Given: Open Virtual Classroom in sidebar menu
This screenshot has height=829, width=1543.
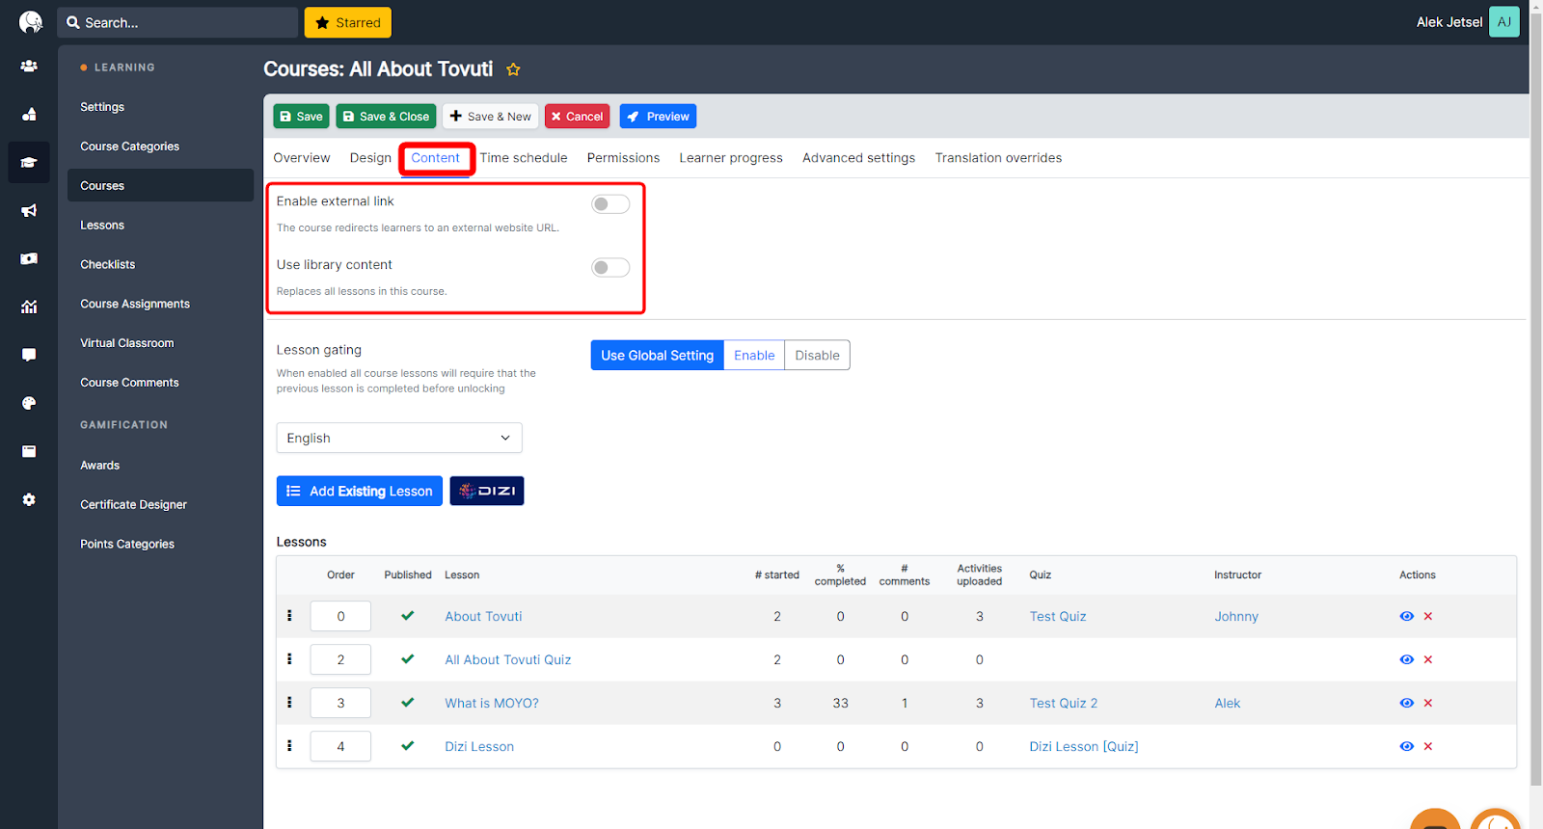Looking at the screenshot, I should (x=127, y=343).
